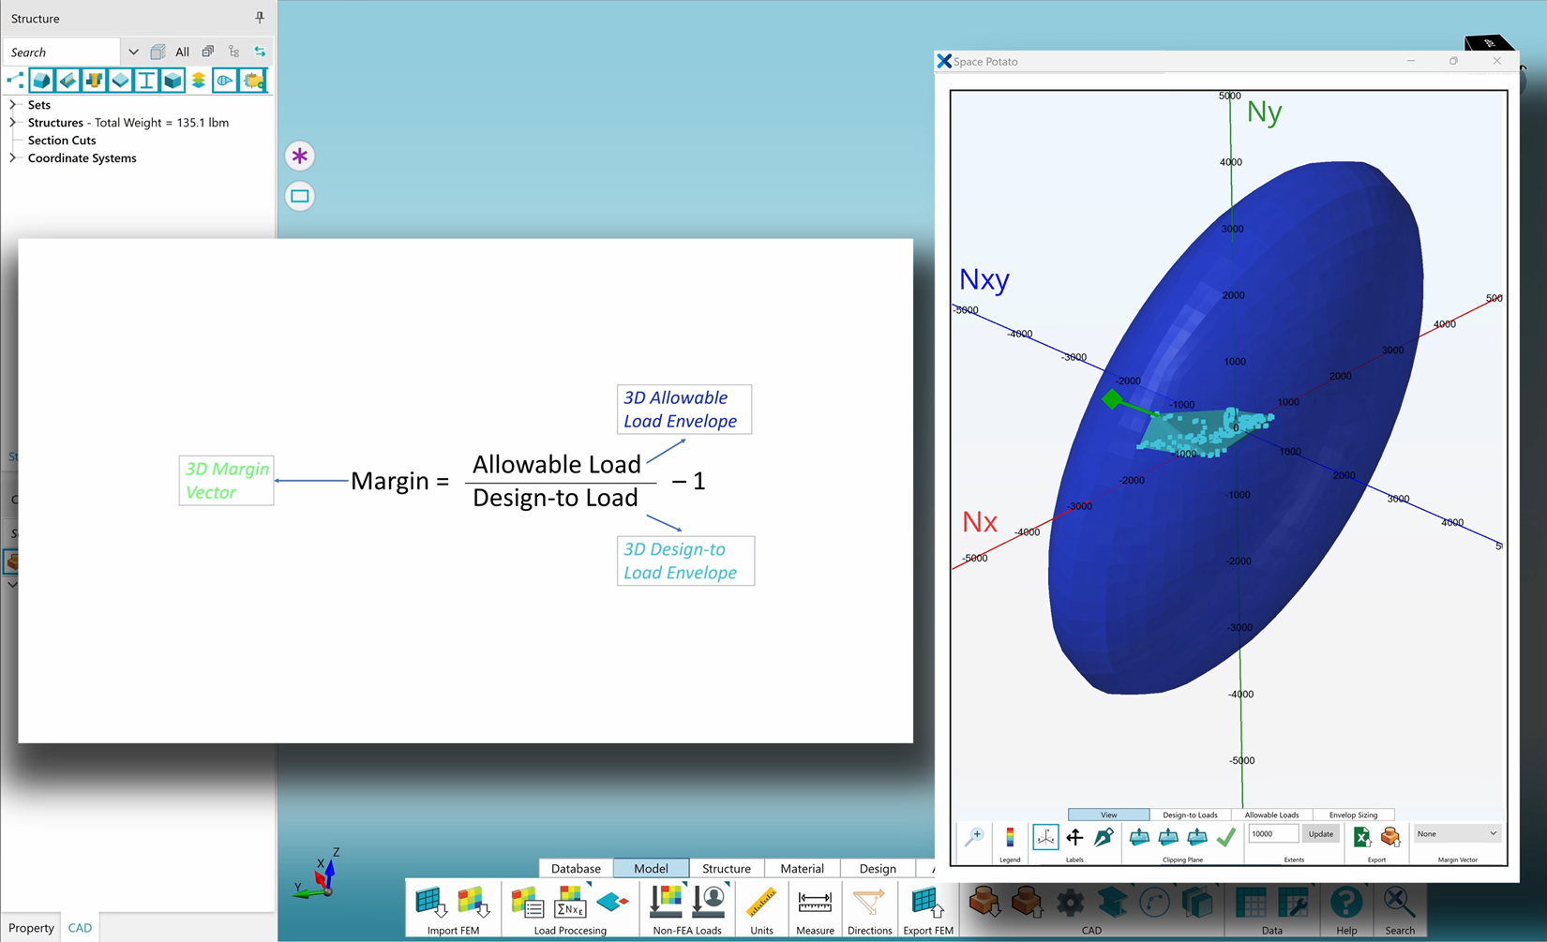The width and height of the screenshot is (1547, 942).
Task: Pin the Structure panel
Action: pyautogui.click(x=260, y=18)
